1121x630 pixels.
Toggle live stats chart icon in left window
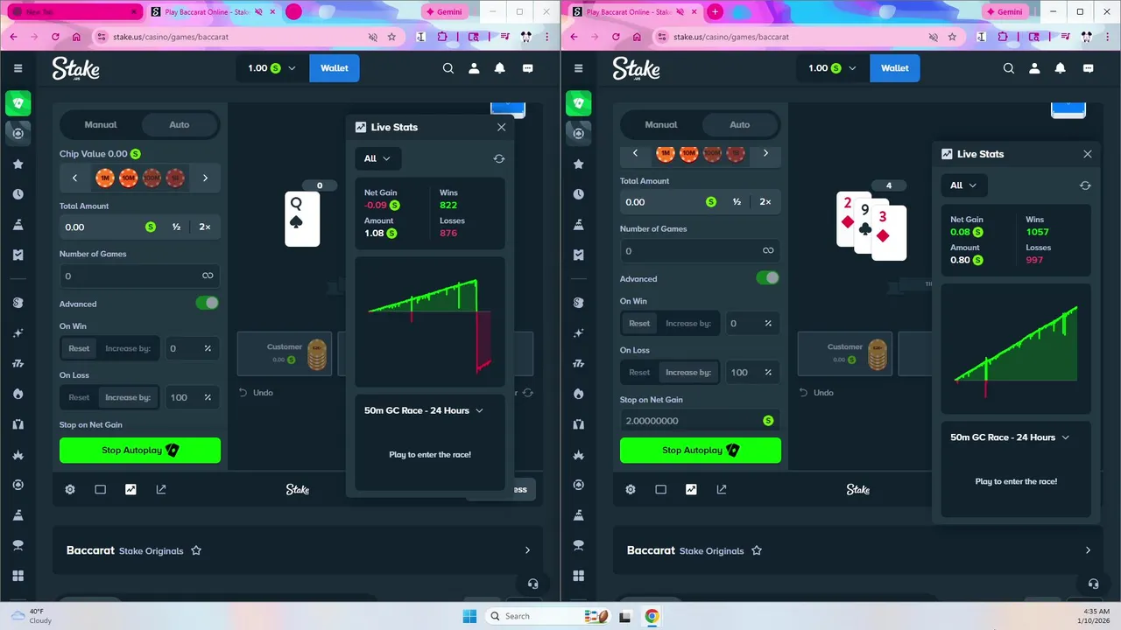pos(130,489)
